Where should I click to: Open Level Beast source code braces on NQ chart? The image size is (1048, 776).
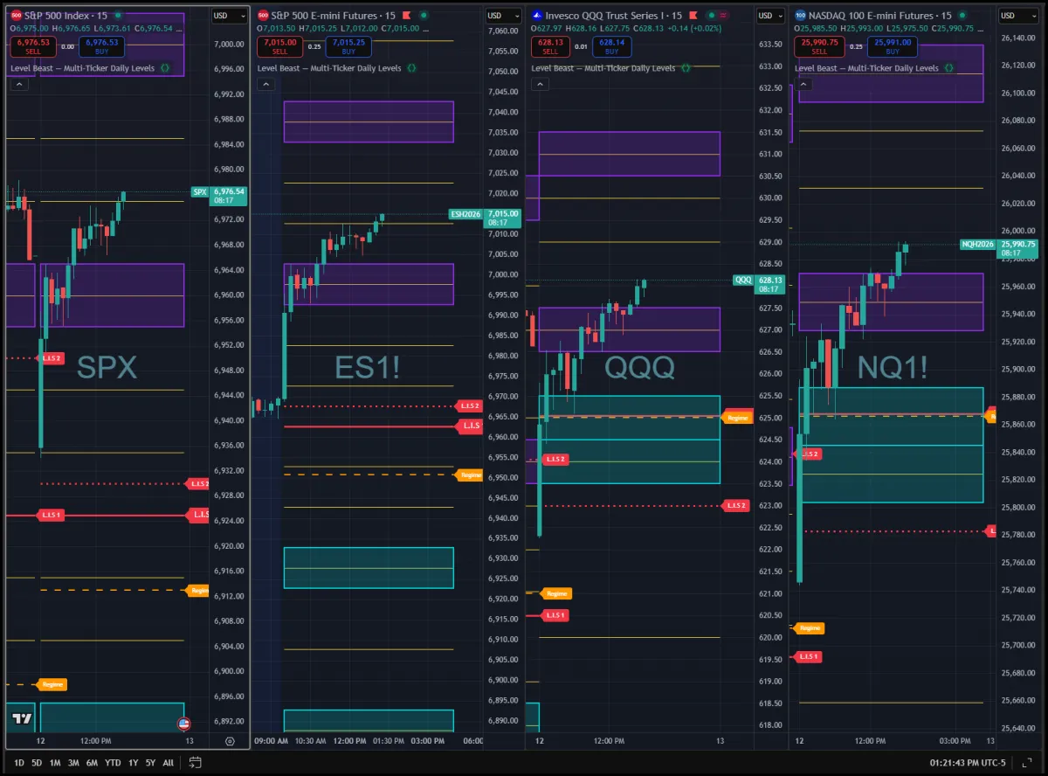click(x=948, y=67)
